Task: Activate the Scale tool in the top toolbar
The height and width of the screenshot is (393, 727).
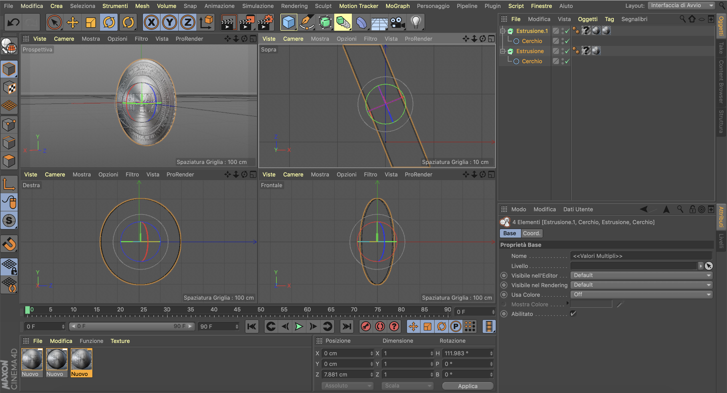Action: [91, 22]
